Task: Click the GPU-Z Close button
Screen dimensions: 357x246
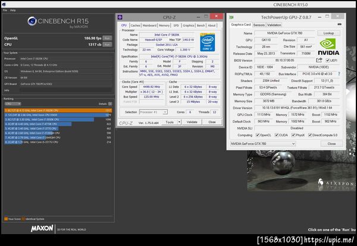Action: 331,144
